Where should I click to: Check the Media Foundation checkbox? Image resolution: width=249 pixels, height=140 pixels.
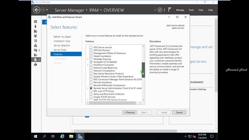(x=91, y=56)
